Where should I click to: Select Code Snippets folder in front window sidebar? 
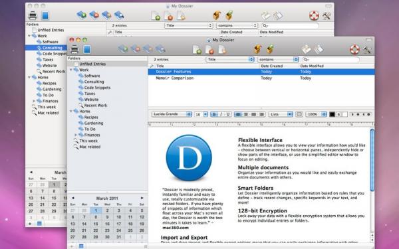(x=97, y=88)
